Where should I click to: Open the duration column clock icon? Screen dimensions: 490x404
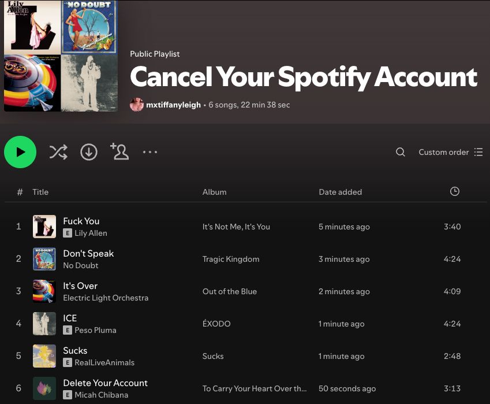pos(454,191)
